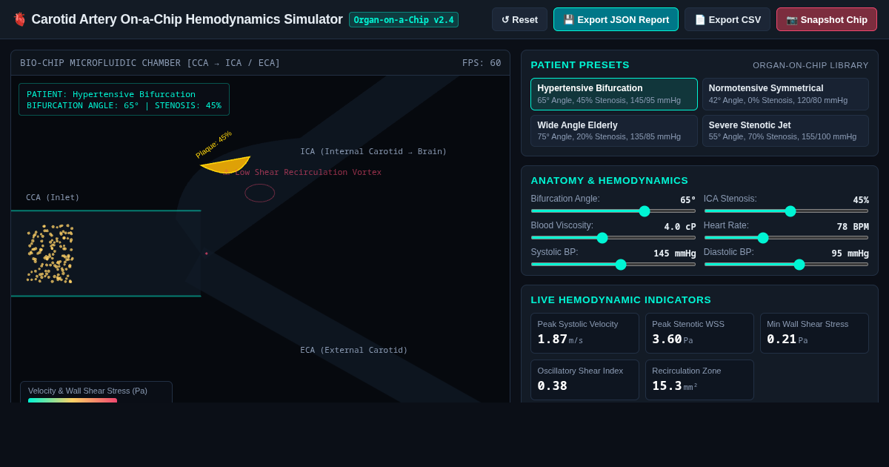
Task: Take a Snapshot Chip capture
Action: pyautogui.click(x=827, y=19)
